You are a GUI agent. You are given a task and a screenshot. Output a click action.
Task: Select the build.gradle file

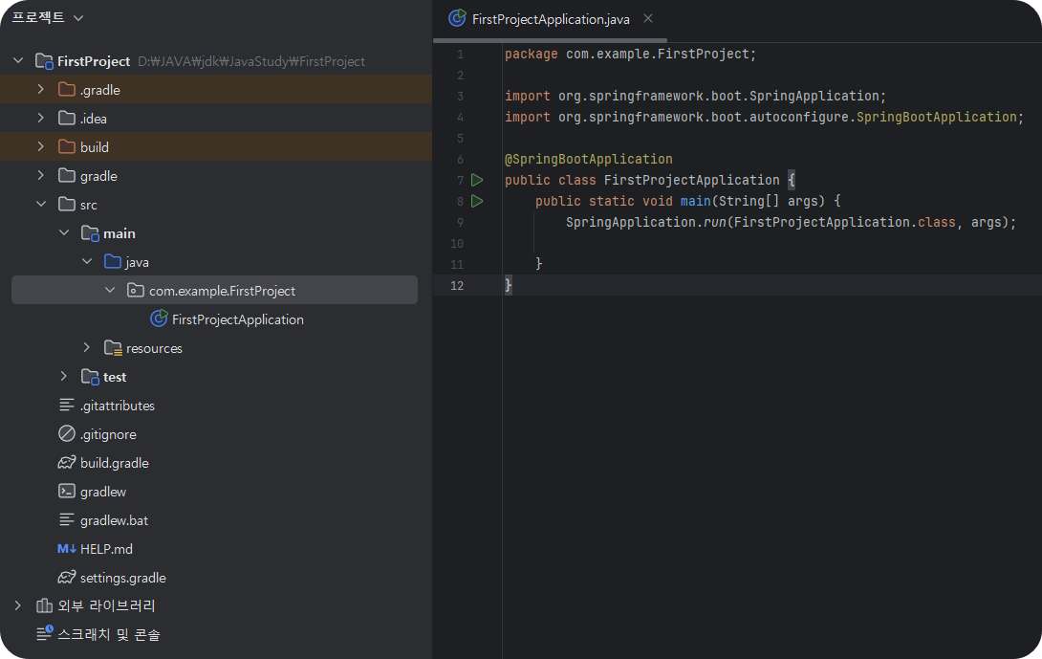point(115,463)
